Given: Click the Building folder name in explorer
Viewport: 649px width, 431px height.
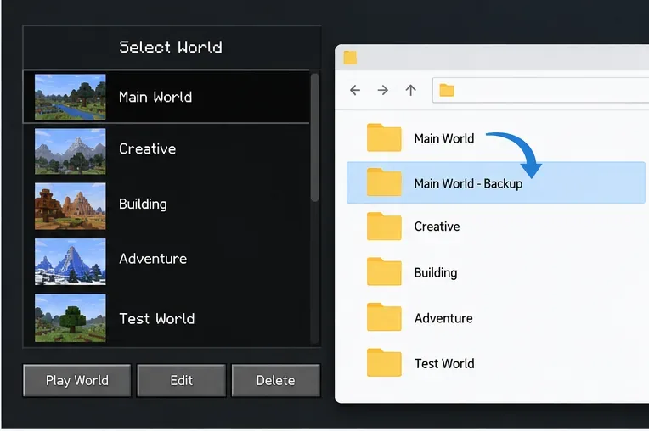Looking at the screenshot, I should coord(436,272).
